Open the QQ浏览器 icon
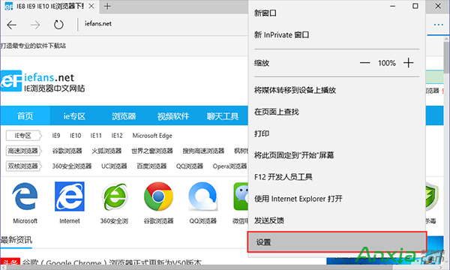Image resolution: width=450 pixels, height=270 pixels. pos(203,196)
